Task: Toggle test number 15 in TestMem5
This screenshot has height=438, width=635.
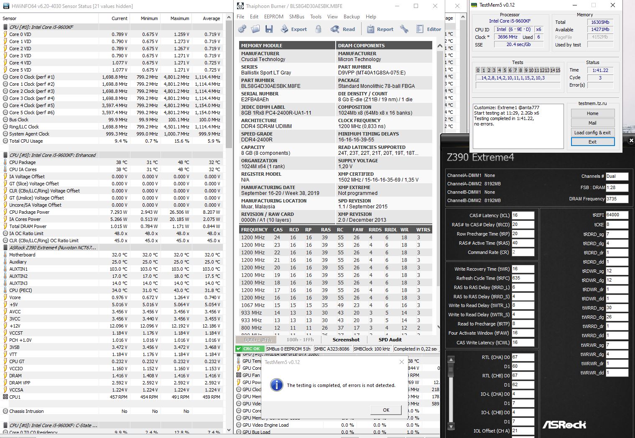Action: (558, 70)
